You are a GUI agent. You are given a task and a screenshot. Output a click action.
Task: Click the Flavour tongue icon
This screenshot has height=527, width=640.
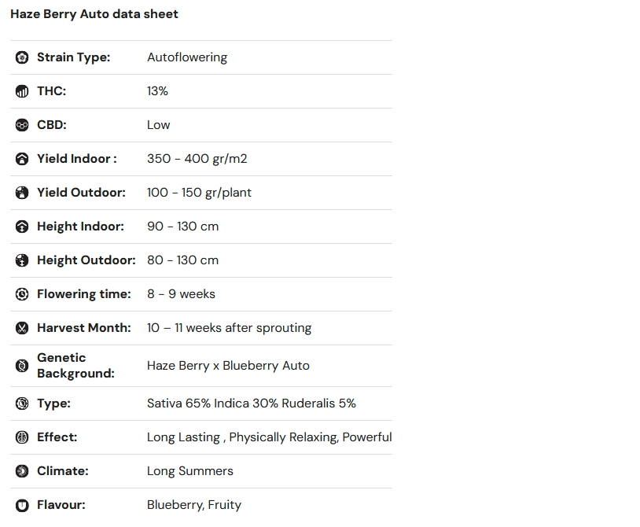[x=22, y=505]
